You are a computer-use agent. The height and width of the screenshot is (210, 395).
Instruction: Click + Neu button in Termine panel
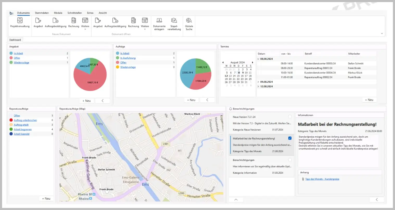[369, 100]
